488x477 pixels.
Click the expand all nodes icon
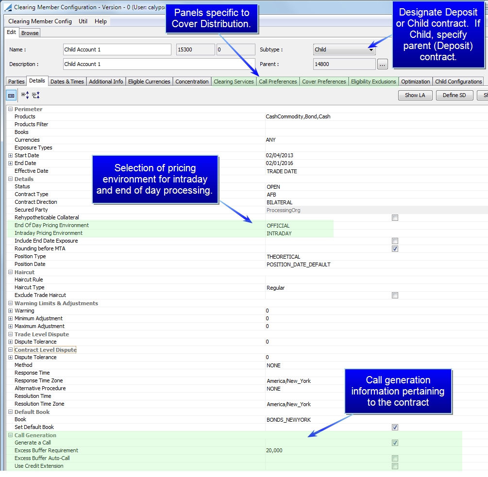25,95
